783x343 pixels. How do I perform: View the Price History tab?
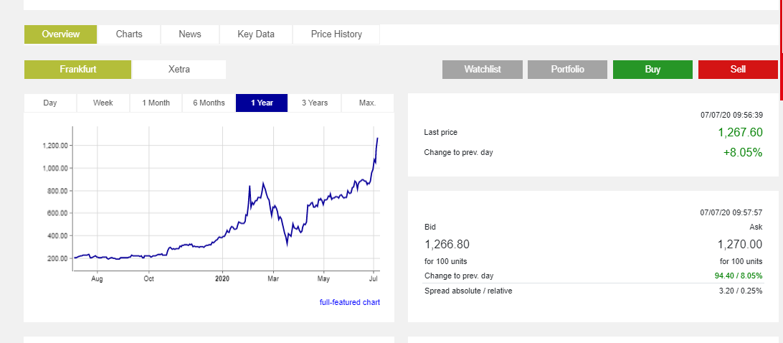(x=336, y=34)
